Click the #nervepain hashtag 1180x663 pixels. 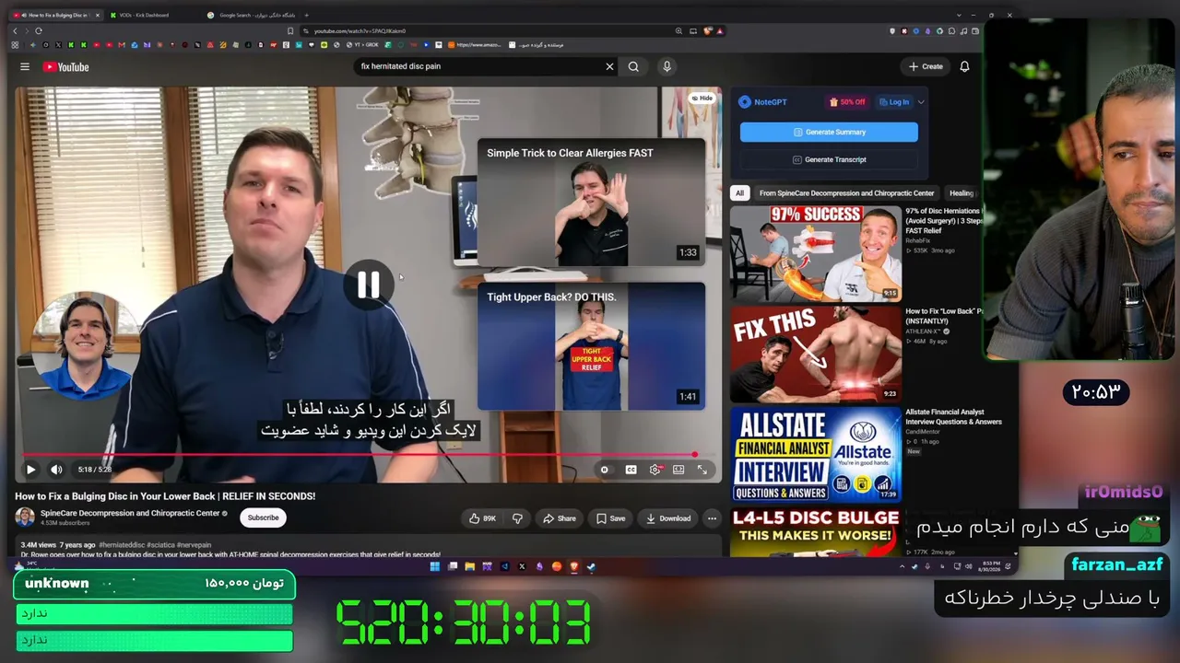pos(194,545)
